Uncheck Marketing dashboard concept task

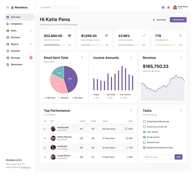tap(144, 148)
